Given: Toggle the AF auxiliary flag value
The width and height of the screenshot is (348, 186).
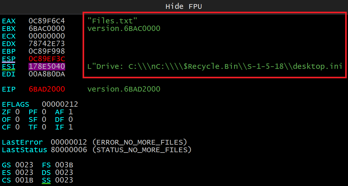Looking at the screenshot, I should pos(71,112).
